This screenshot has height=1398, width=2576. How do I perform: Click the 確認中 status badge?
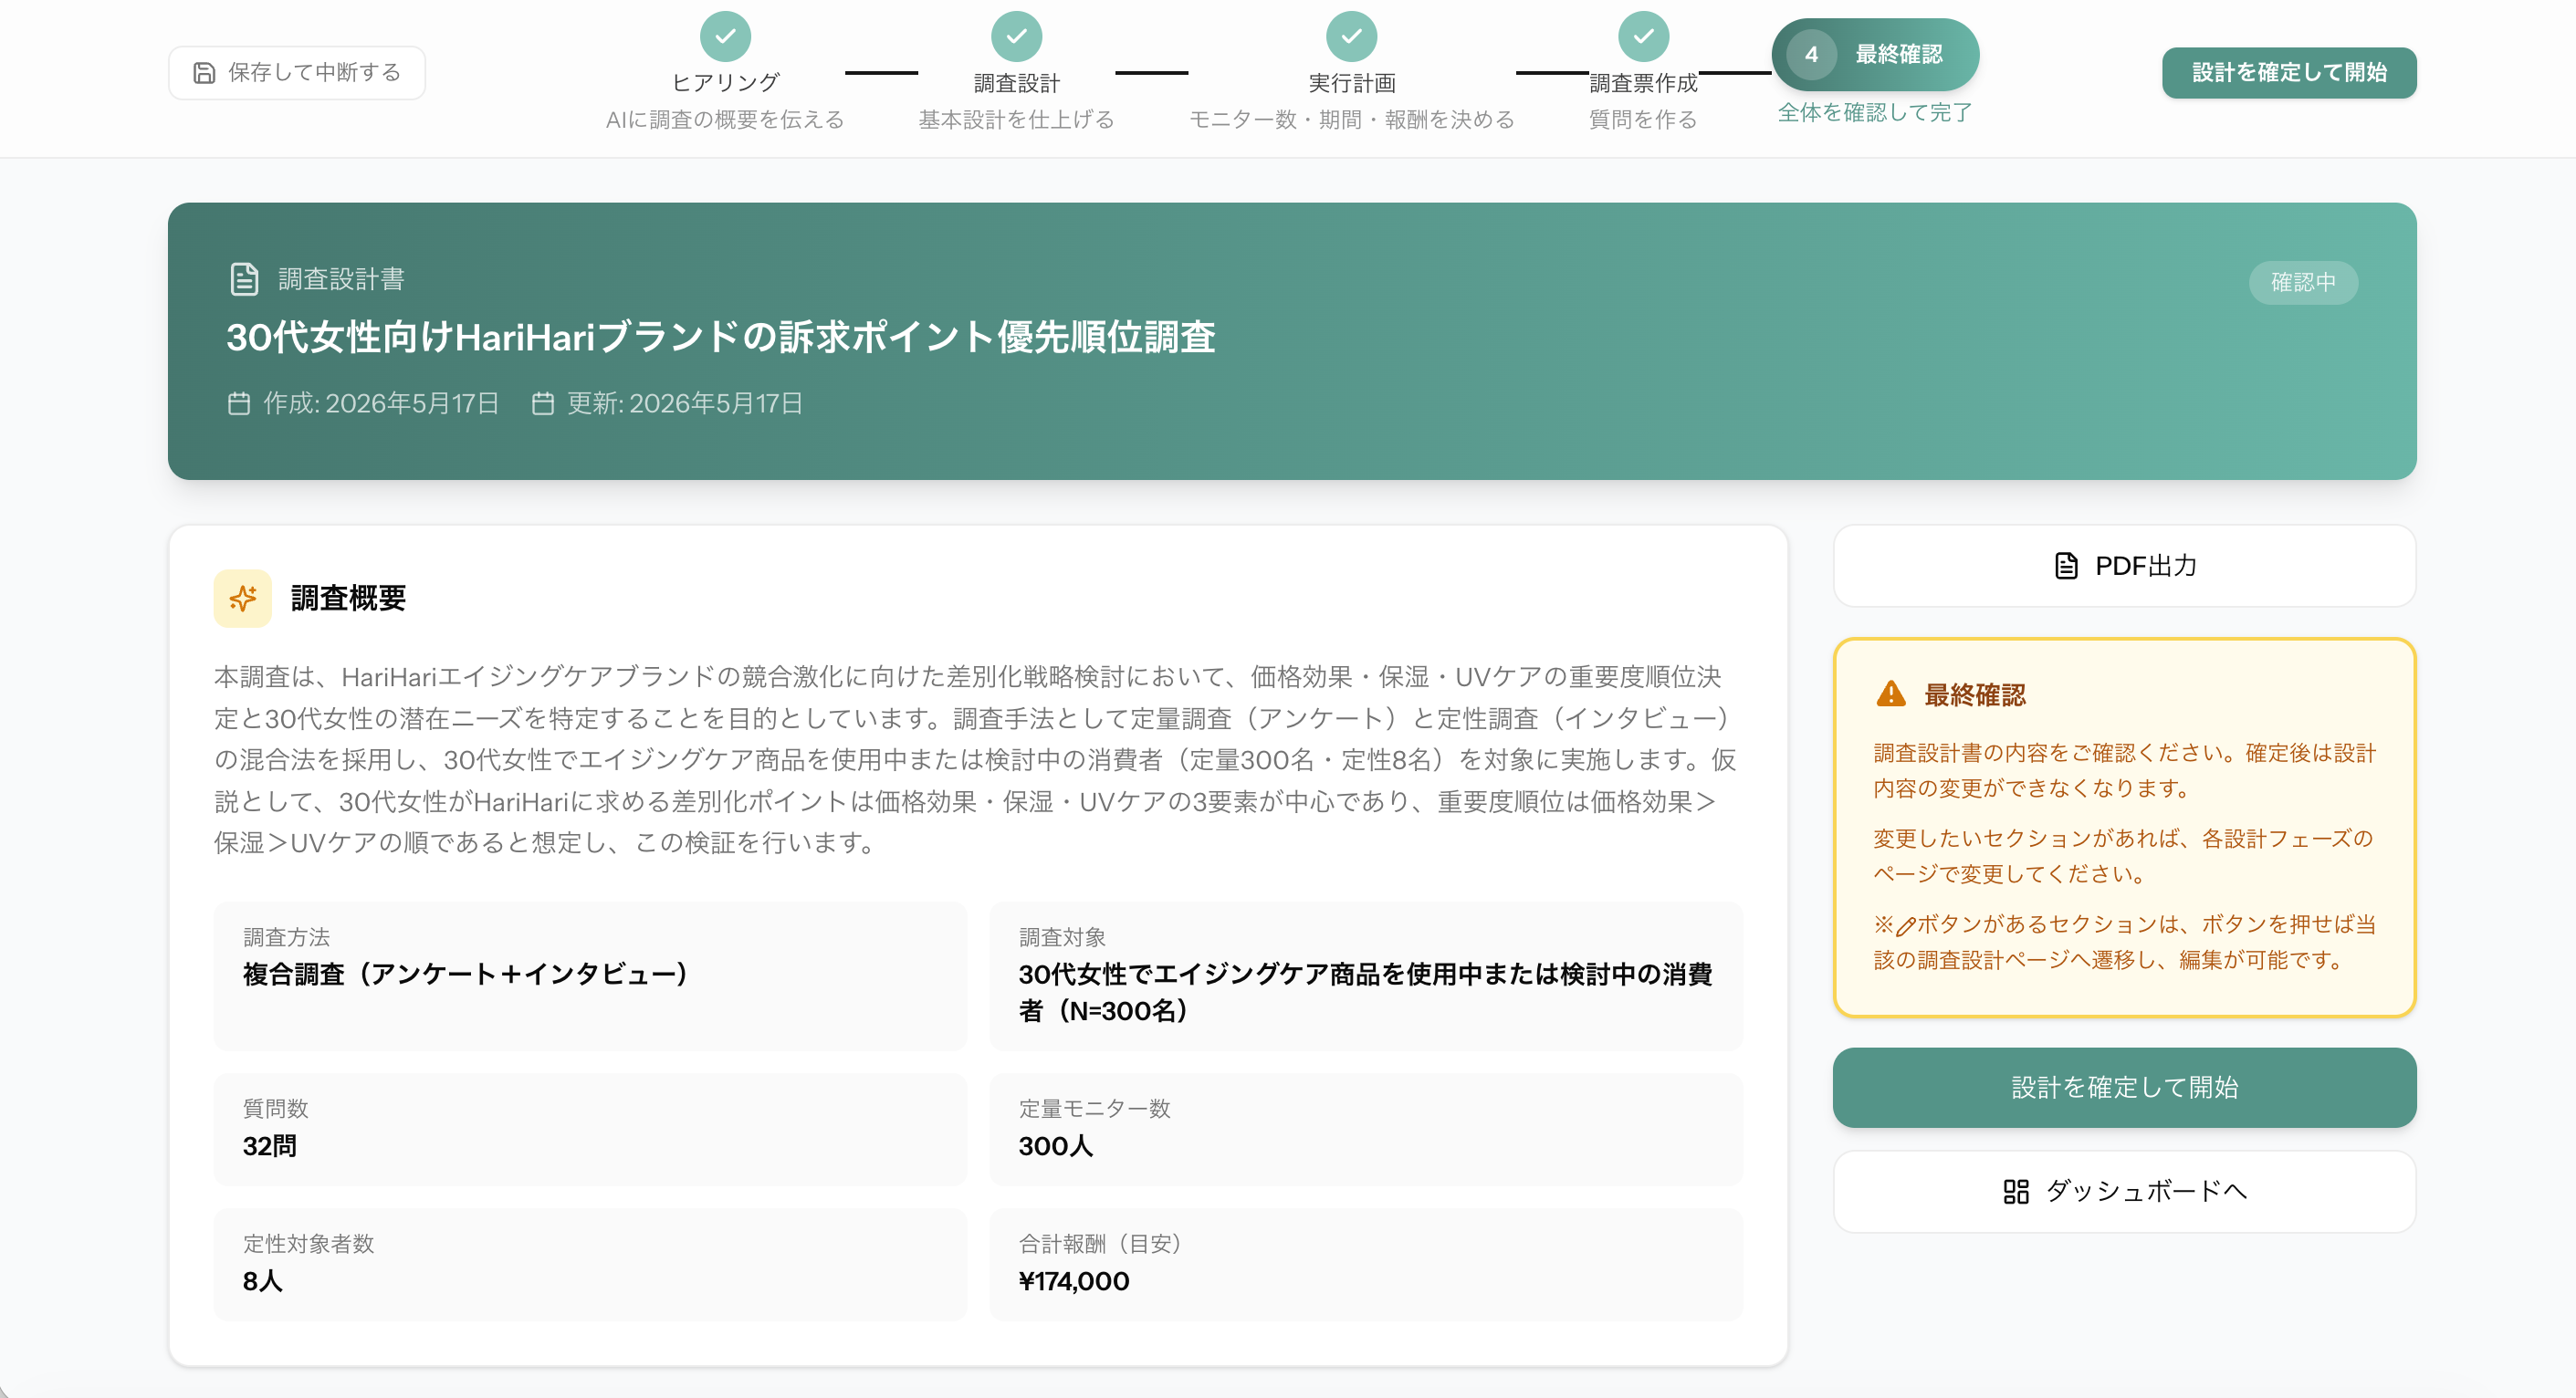pos(2303,282)
